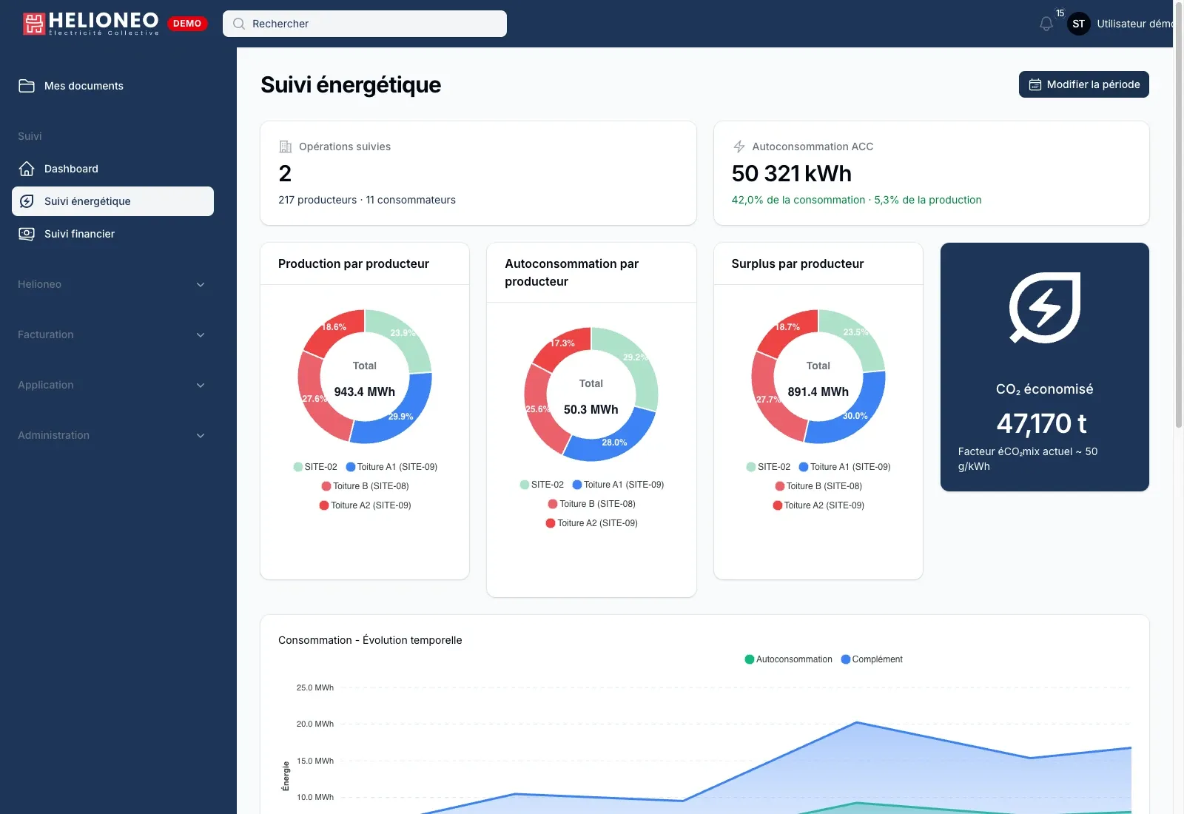Open Suivi financier page
The width and height of the screenshot is (1184, 814).
[112, 234]
